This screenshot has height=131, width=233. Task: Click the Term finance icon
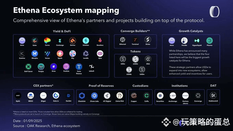[x=79, y=67]
